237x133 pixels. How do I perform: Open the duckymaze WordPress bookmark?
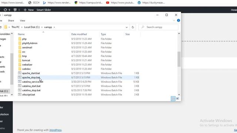151,3
